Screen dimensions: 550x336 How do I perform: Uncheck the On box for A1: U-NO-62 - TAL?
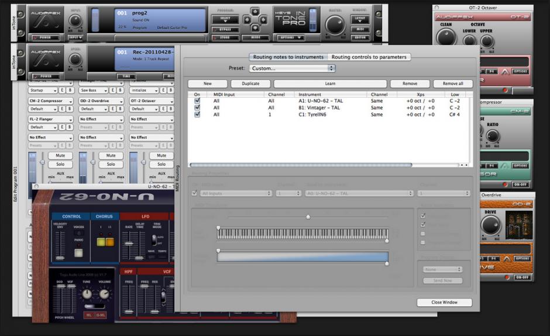coord(197,101)
